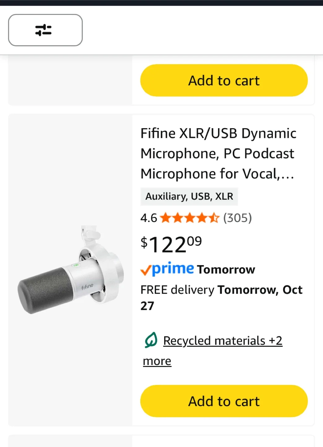Add the previous product to cart
The image size is (323, 447).
pyautogui.click(x=224, y=80)
